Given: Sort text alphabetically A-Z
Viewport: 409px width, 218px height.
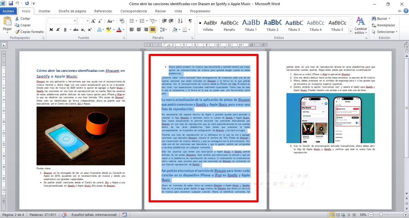Looking at the screenshot, I should pos(180,21).
